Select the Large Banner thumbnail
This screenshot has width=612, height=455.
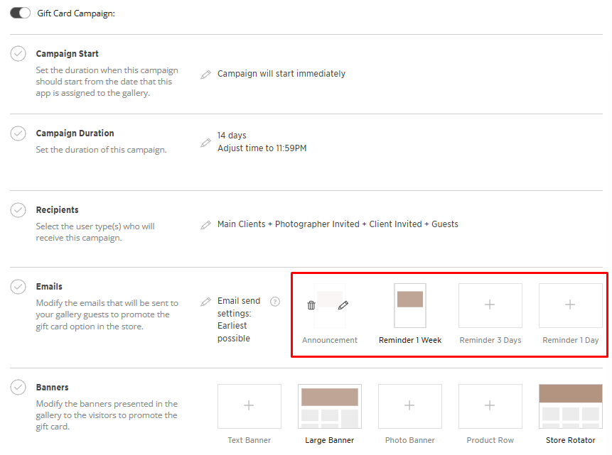(330, 406)
